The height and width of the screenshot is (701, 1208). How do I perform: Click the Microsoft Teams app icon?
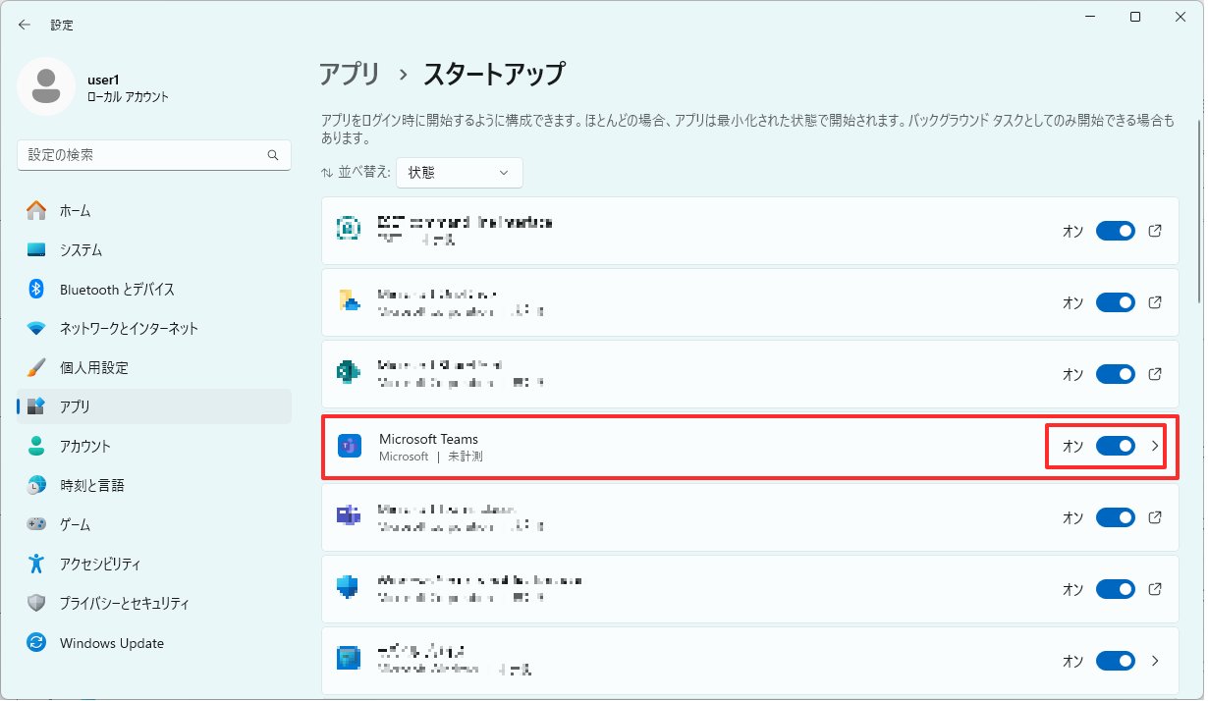[349, 447]
